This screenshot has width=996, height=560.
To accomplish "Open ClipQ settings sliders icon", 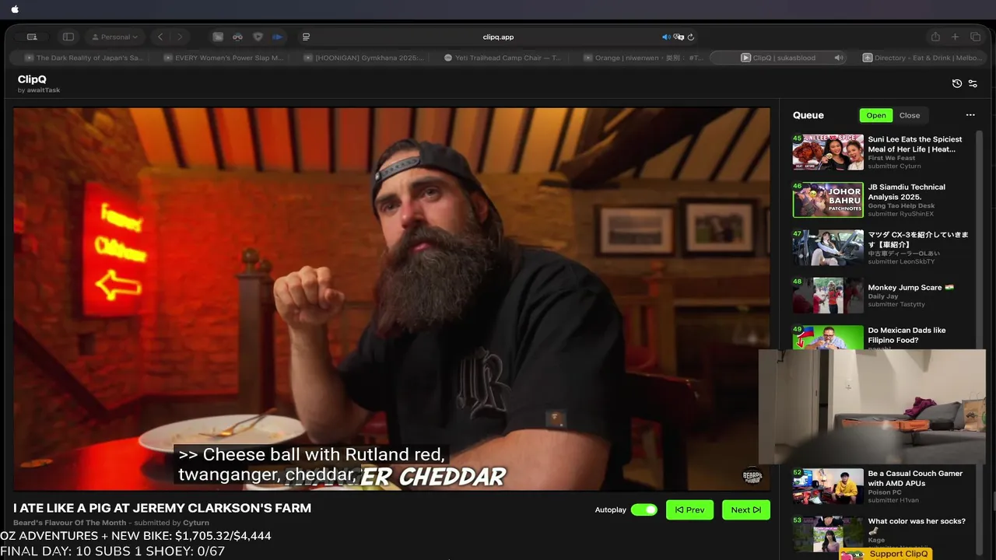I will click(973, 83).
